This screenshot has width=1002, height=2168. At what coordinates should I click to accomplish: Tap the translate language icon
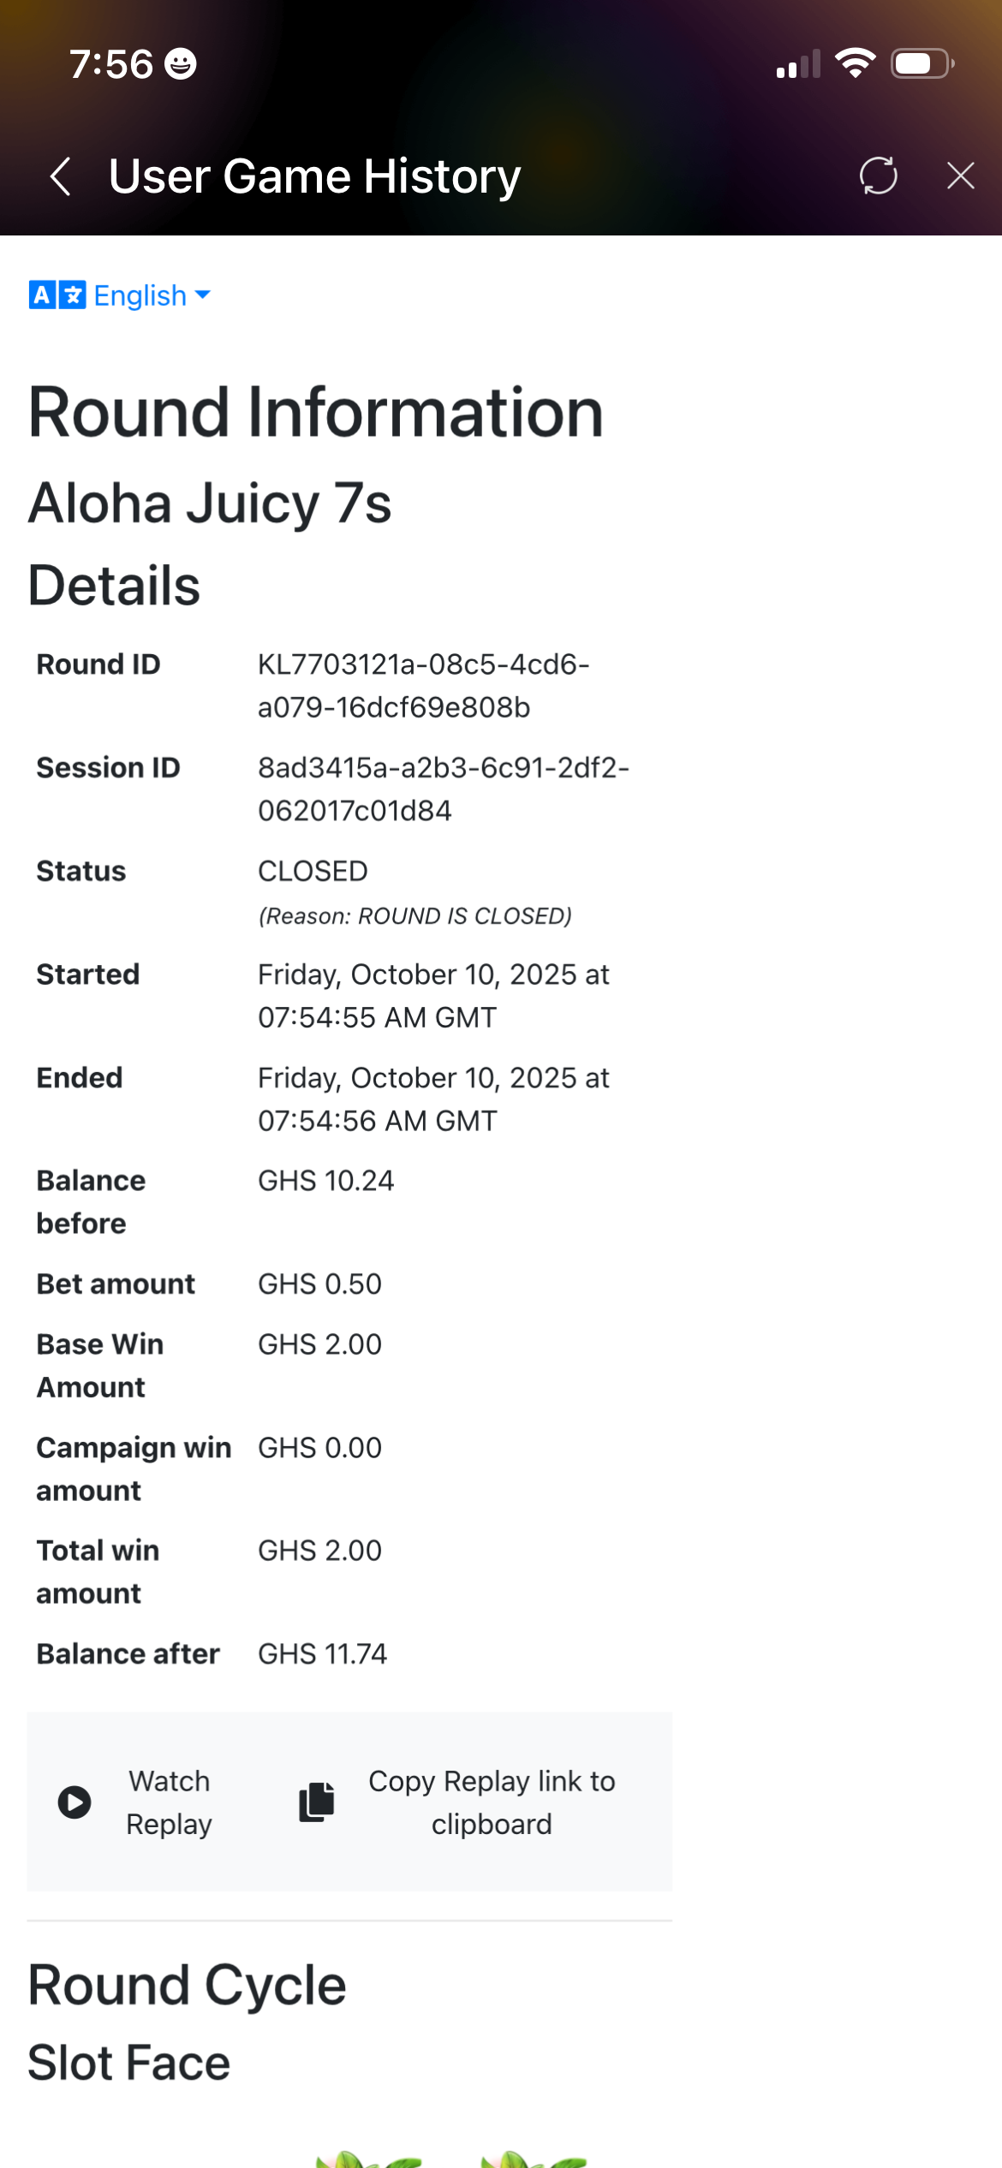[57, 295]
